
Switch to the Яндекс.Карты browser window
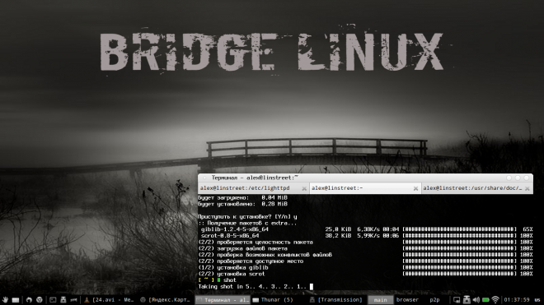click(166, 300)
